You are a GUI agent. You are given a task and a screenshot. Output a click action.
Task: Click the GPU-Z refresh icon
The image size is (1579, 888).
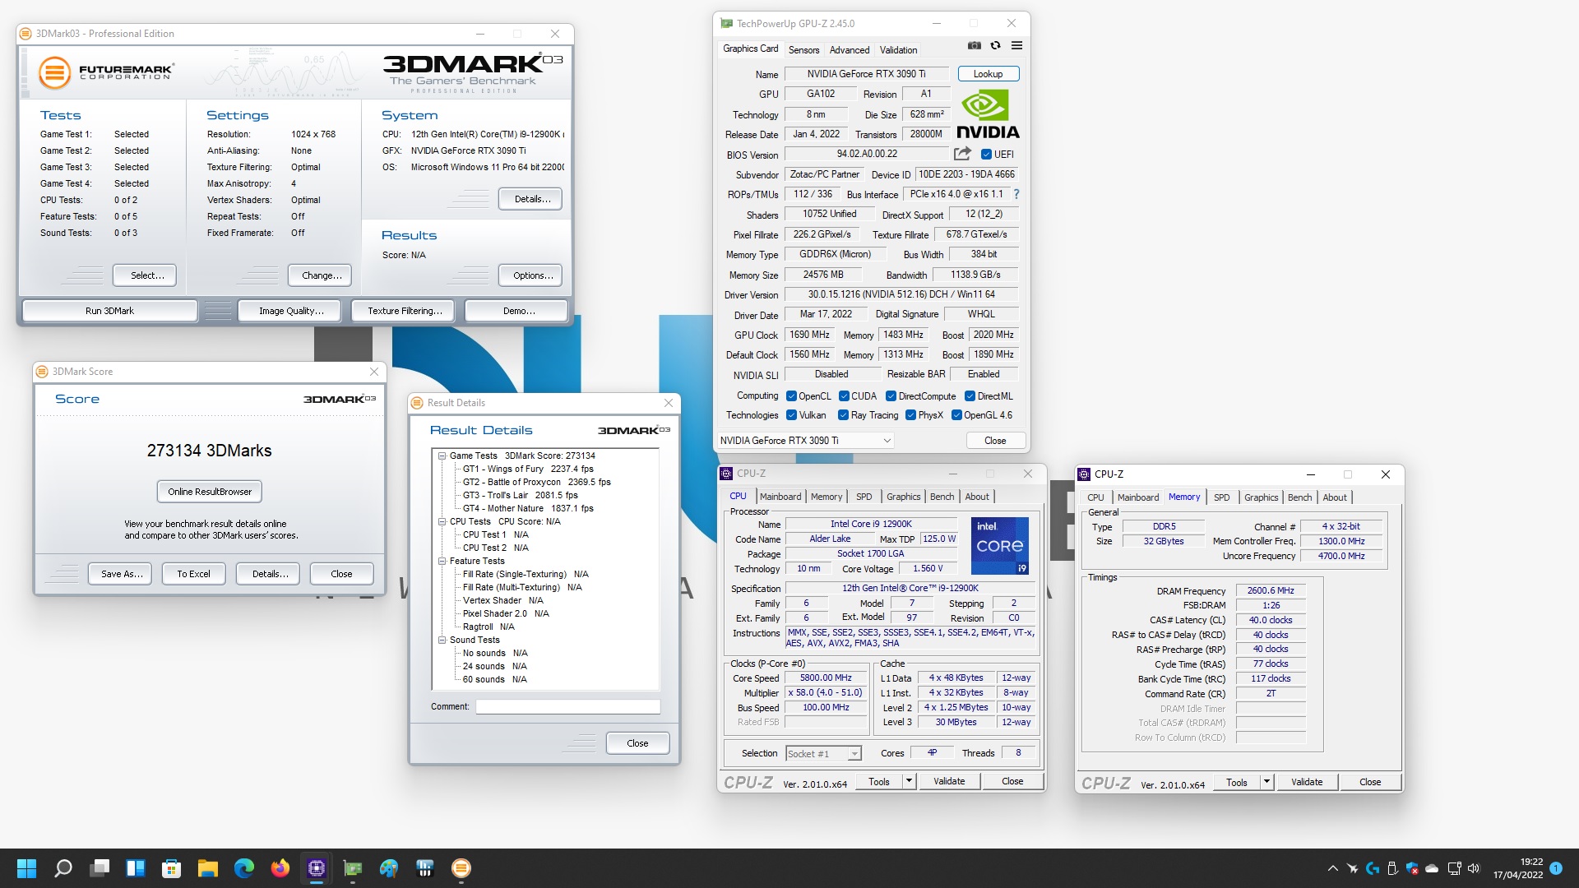click(995, 46)
